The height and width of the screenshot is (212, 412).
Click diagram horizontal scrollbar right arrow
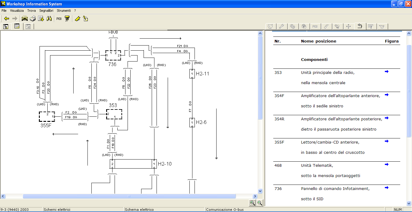click(255, 196)
